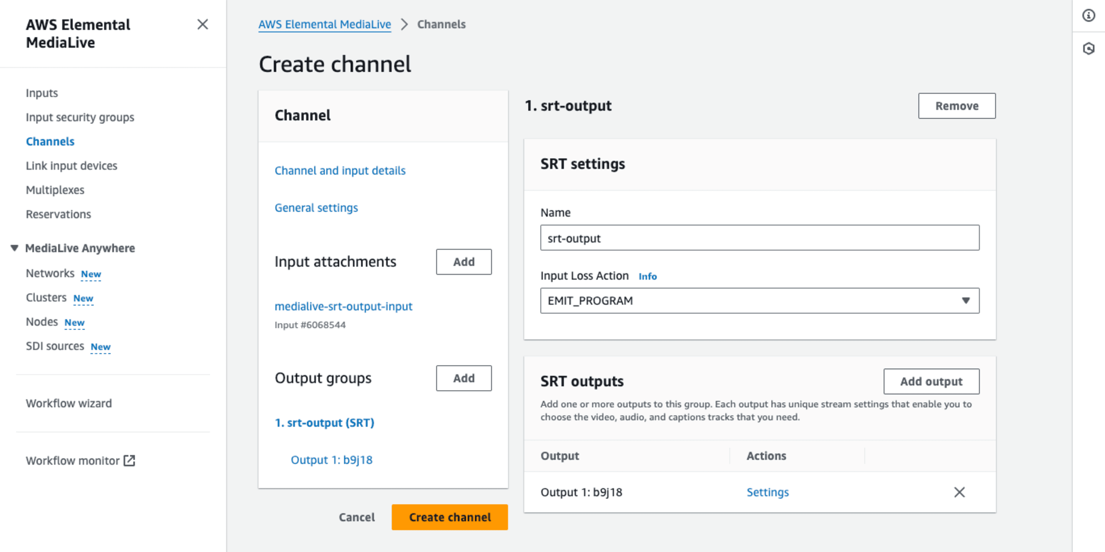
Task: Click Add output in SRT outputs
Action: point(932,381)
